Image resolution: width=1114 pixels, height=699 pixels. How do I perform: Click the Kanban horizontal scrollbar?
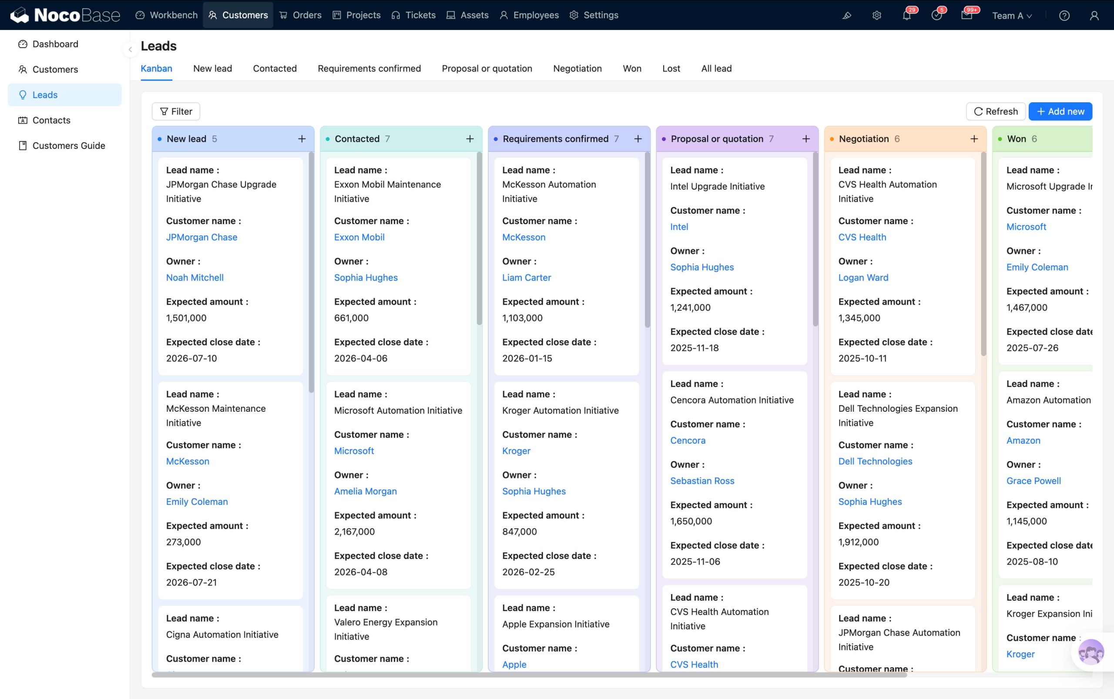click(x=529, y=675)
